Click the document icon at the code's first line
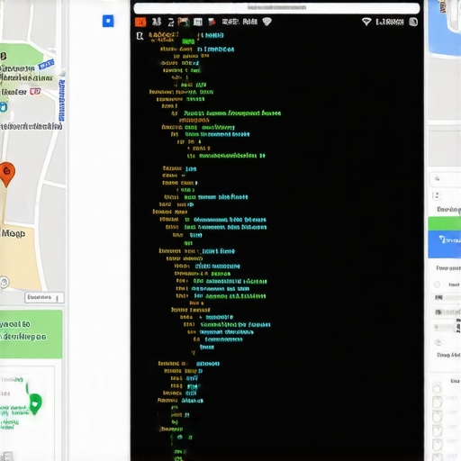The image size is (461, 461). click(140, 36)
